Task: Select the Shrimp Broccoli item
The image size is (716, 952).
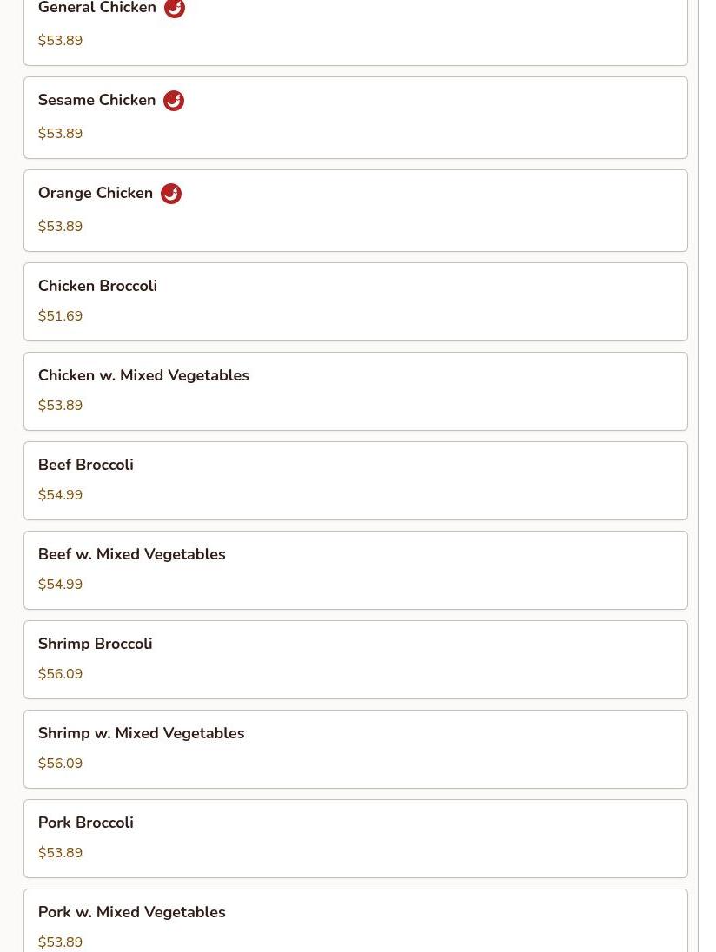Action: pos(355,659)
